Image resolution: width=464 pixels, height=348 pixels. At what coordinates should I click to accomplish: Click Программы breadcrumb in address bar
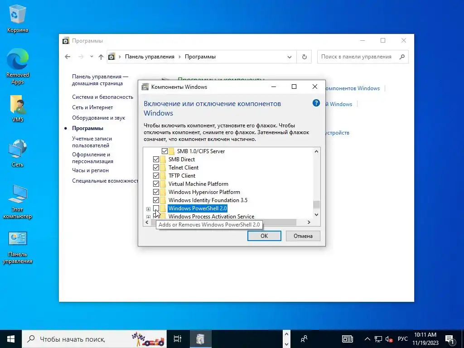point(200,57)
